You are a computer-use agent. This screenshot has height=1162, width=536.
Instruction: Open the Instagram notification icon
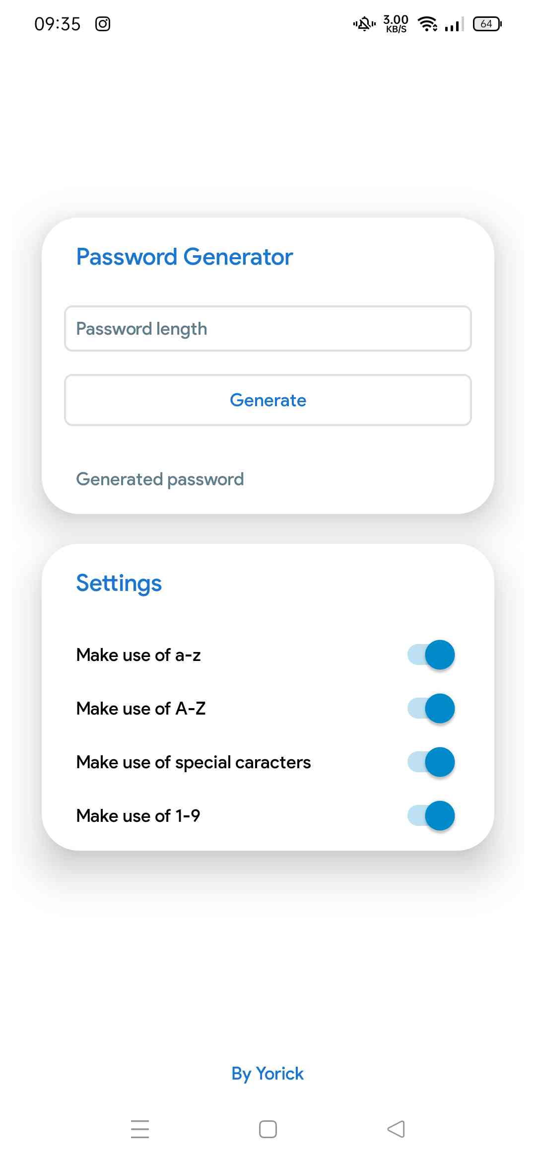pyautogui.click(x=103, y=23)
